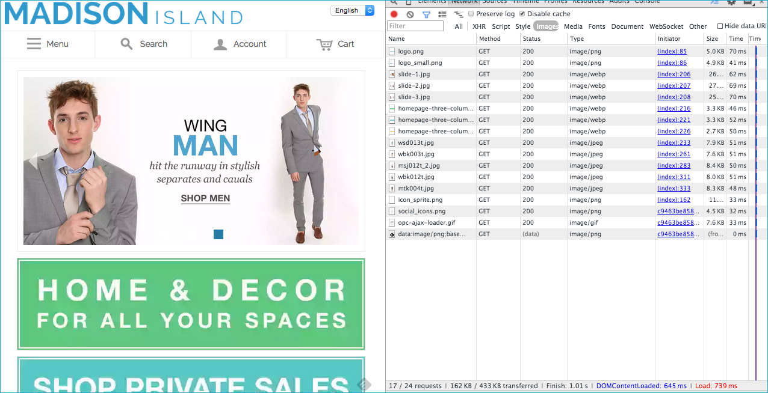
Task: Tick the Hide data URLs checkbox
Action: click(x=720, y=26)
